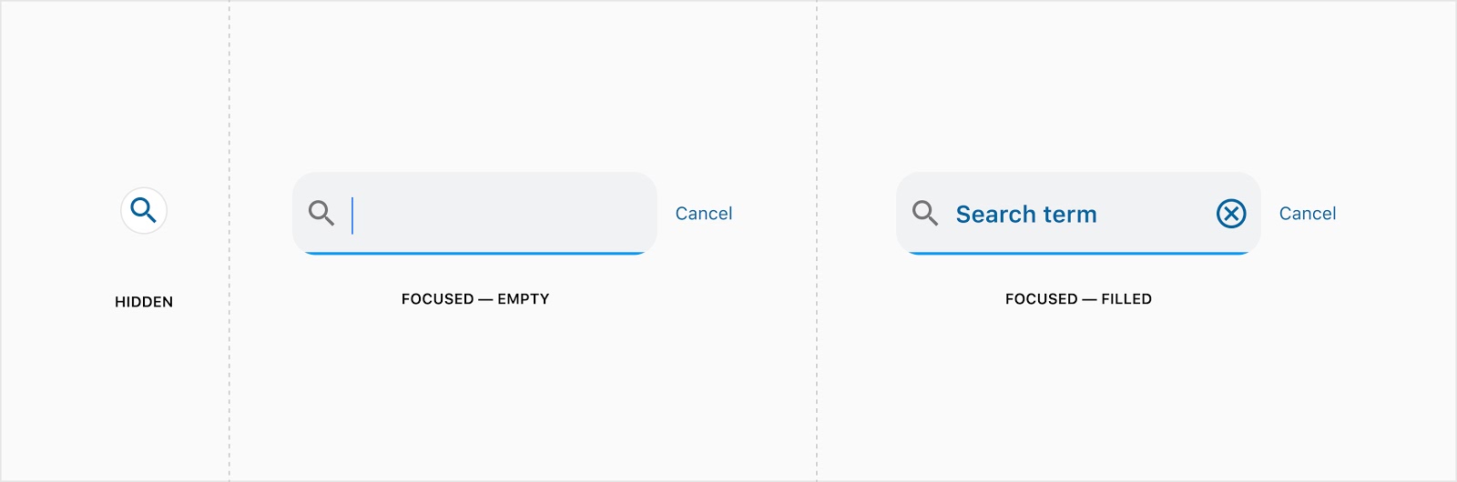The height and width of the screenshot is (482, 1457).
Task: Select the HIDDEN state label
Action: [144, 302]
